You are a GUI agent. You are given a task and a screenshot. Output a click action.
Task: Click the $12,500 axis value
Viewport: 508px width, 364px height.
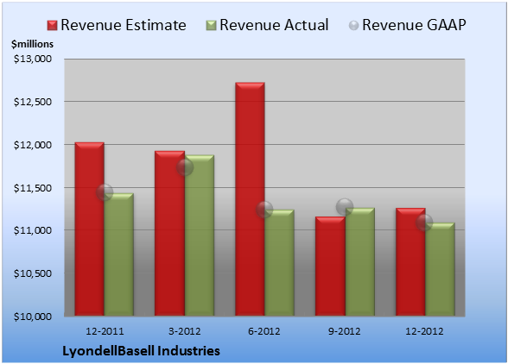coord(33,102)
